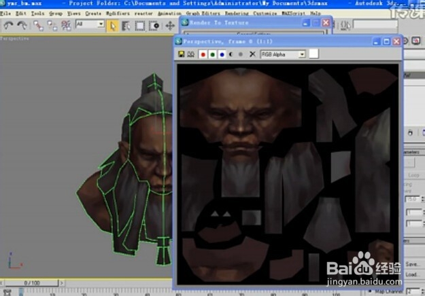Open the RGB Alpha channel dropdown
The width and height of the screenshot is (425, 296).
283,54
